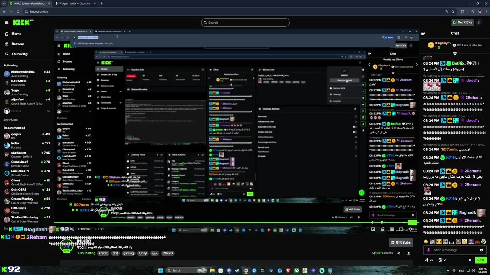
Task: Open the browser tab search dropdown
Action: coord(3,3)
